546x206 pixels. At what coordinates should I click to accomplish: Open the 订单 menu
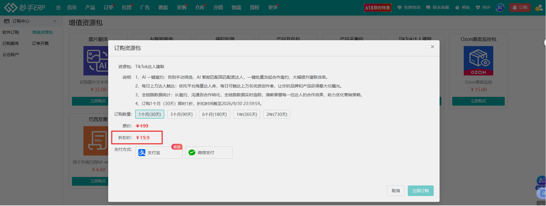pos(108,7)
